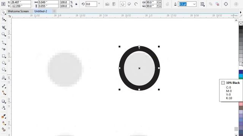Activate the Zoom magnifier tool

coord(3,34)
